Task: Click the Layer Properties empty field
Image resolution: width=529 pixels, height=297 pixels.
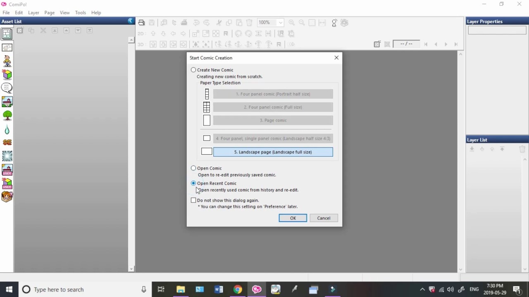Action: [497, 30]
